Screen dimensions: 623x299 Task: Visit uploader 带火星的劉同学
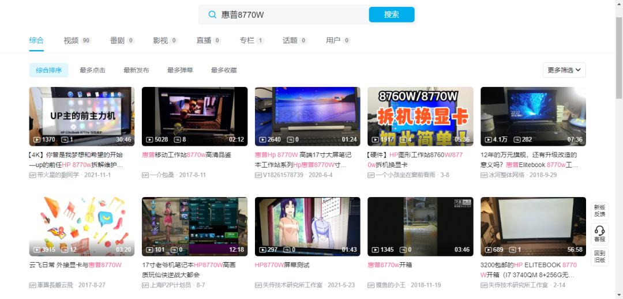58,175
